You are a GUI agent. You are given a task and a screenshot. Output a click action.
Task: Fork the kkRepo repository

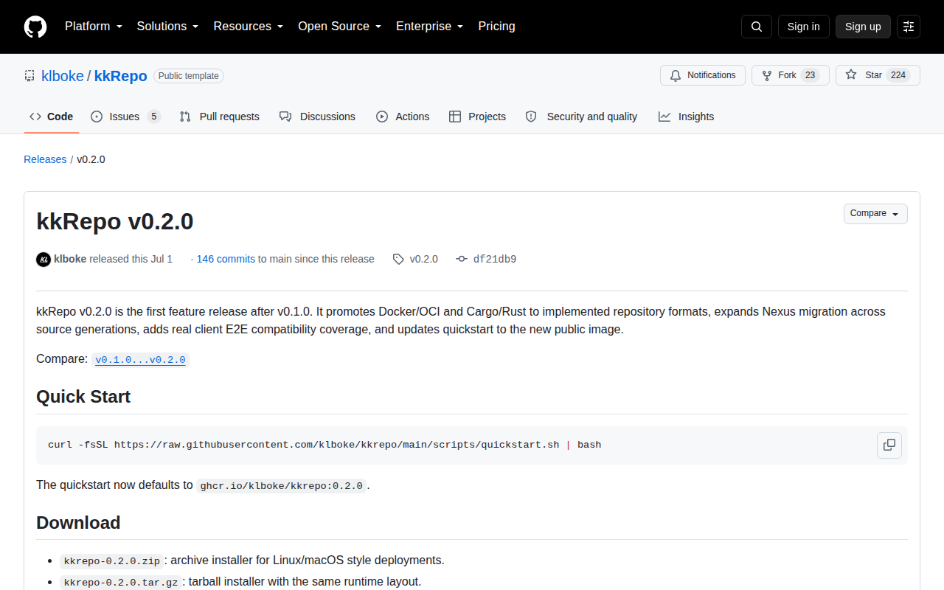791,75
